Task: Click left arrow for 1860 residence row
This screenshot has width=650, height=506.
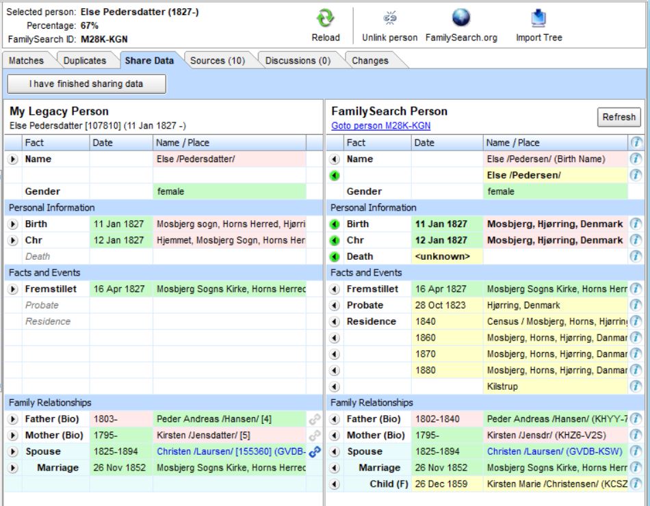Action: tap(335, 338)
